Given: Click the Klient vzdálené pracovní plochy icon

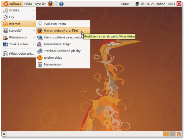Looking at the screenshot, I should click(x=40, y=37).
